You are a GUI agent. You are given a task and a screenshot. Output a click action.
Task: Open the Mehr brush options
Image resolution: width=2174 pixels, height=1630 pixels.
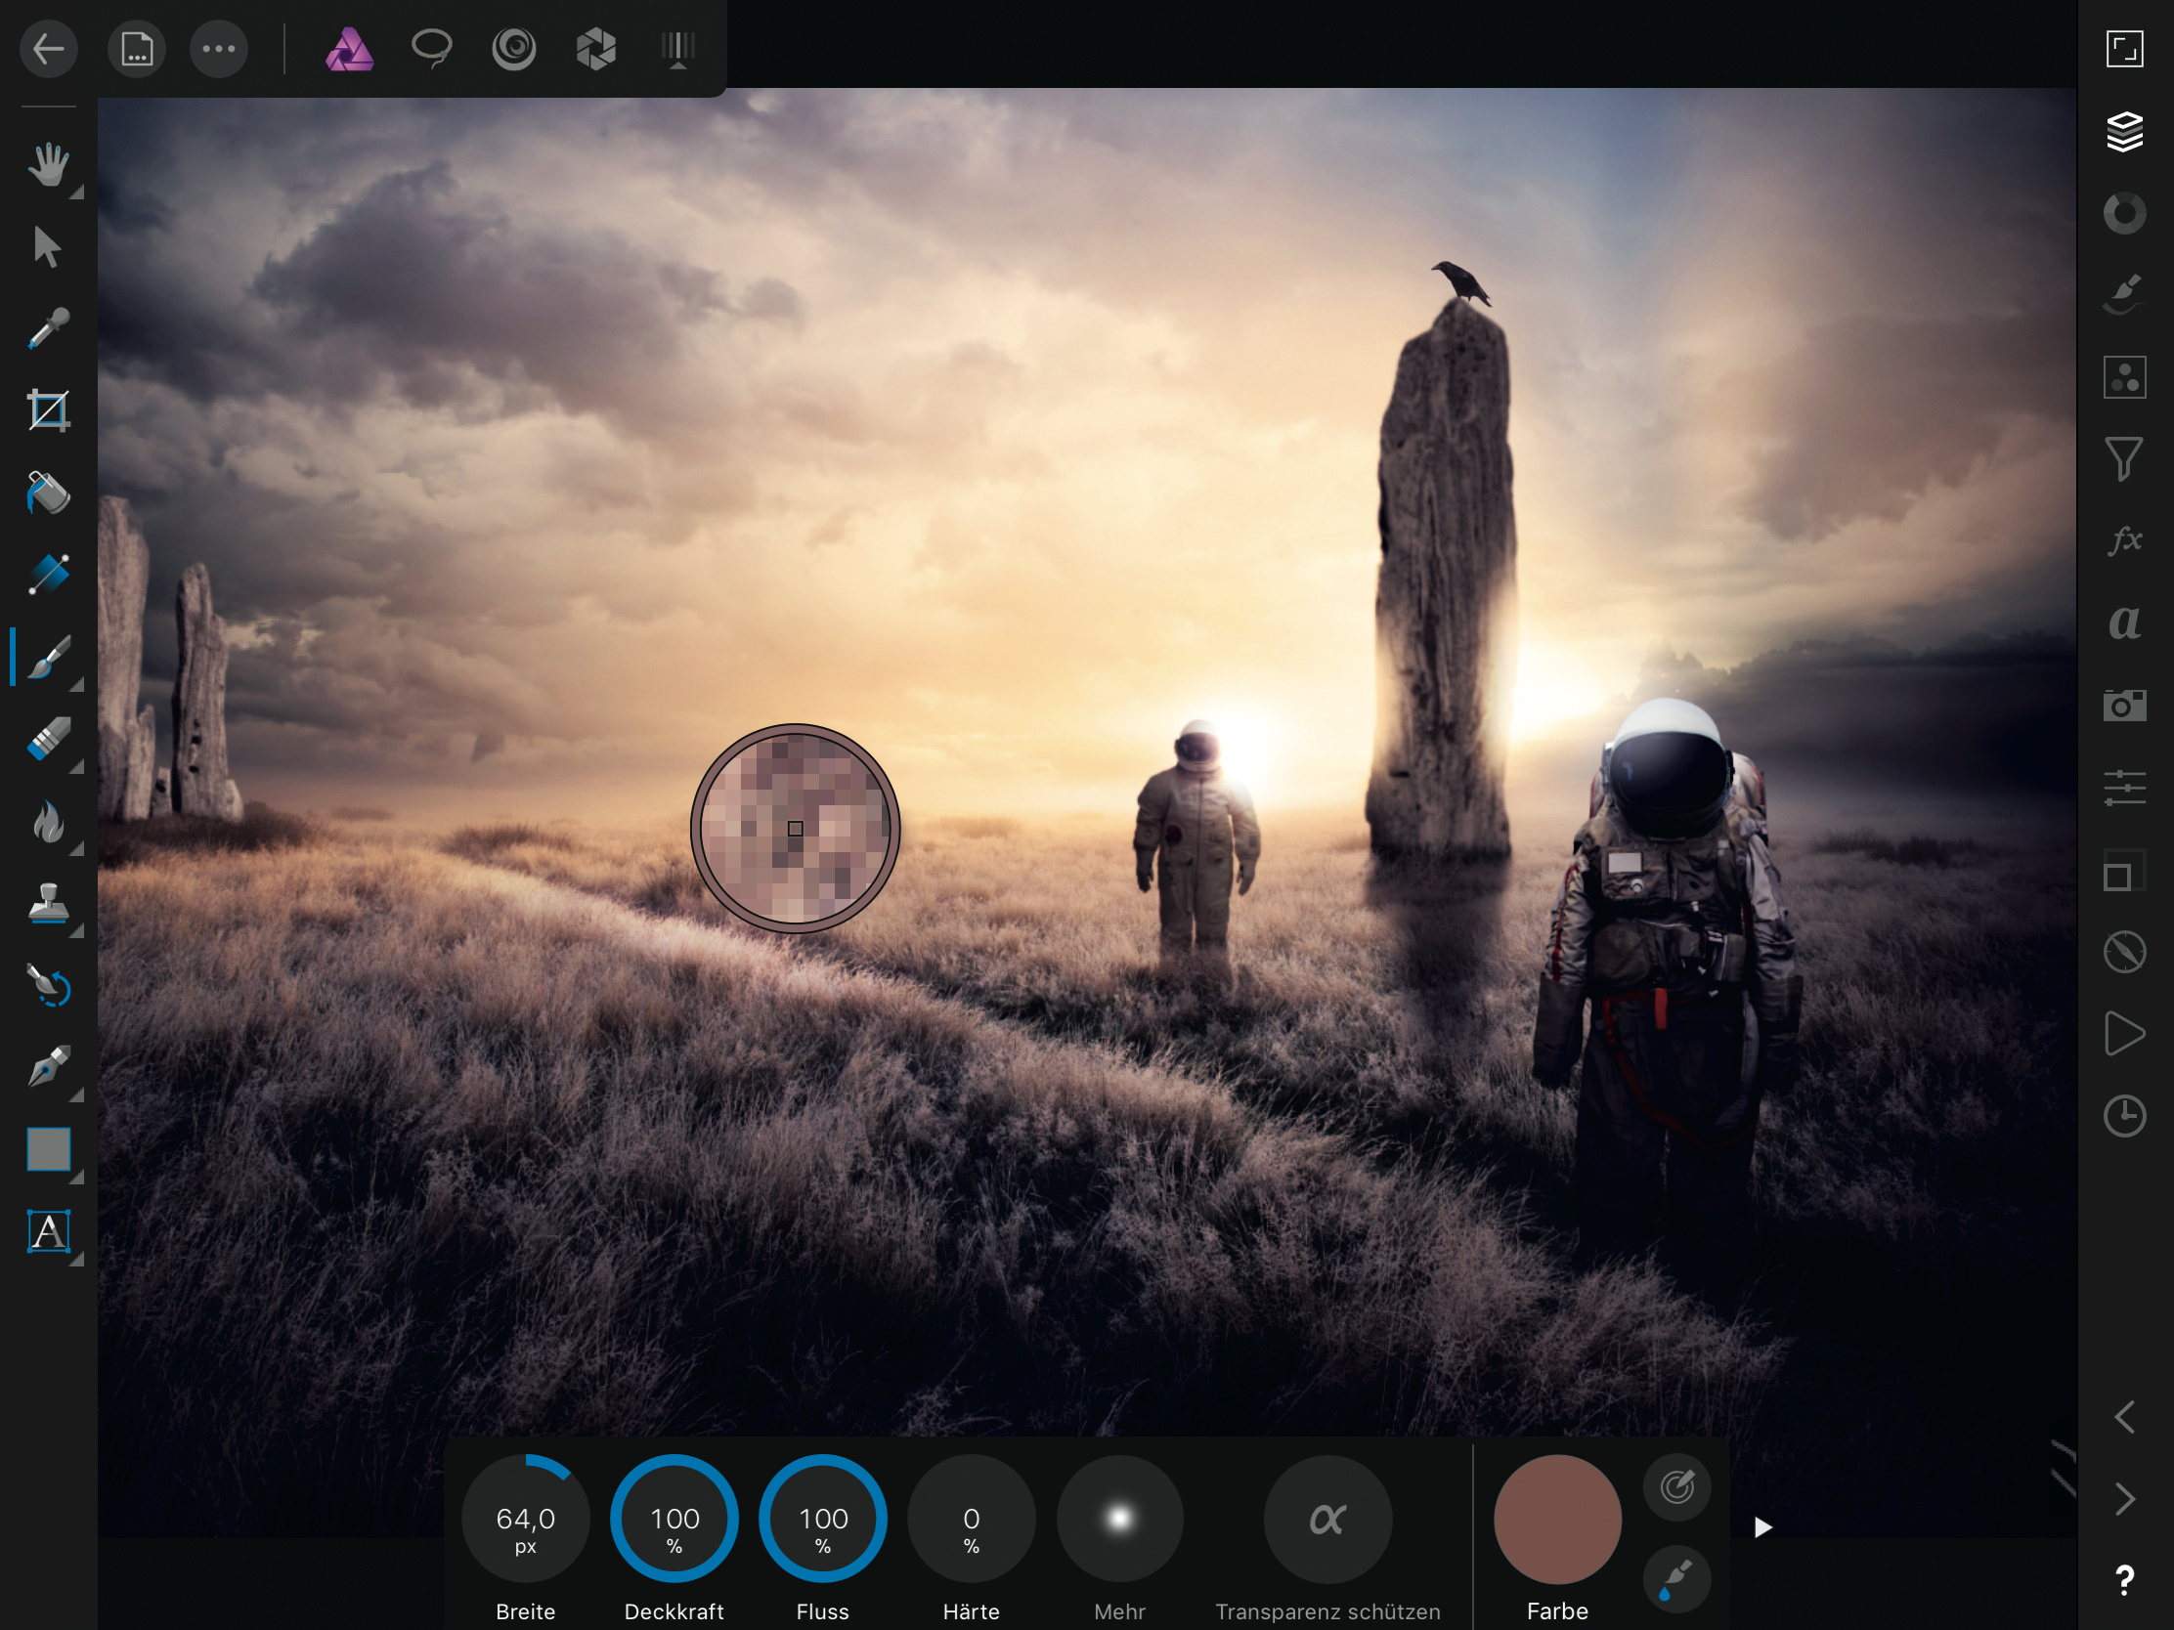point(1119,1519)
